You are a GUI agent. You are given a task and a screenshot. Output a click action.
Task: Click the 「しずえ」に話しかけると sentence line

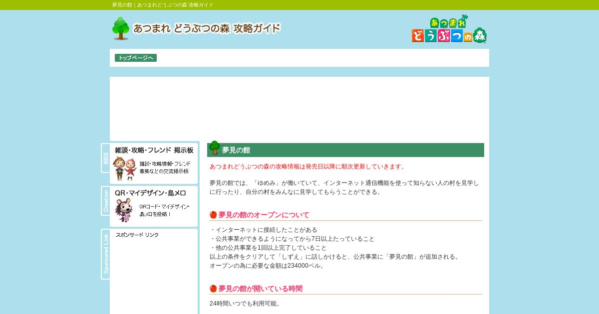pyautogui.click(x=335, y=257)
